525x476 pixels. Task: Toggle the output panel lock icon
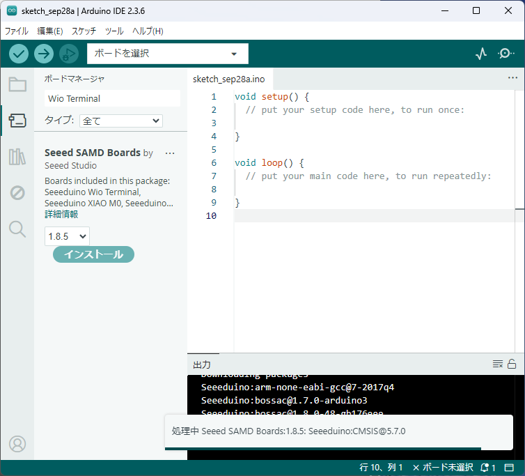coord(512,364)
